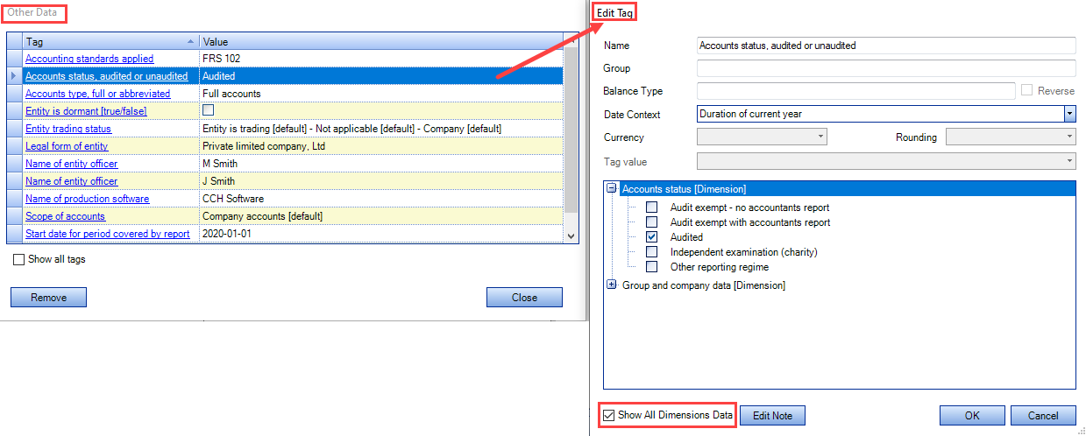Viewport: 1086px width, 436px height.
Task: Toggle the Reverse checkbox
Action: pyautogui.click(x=1026, y=91)
